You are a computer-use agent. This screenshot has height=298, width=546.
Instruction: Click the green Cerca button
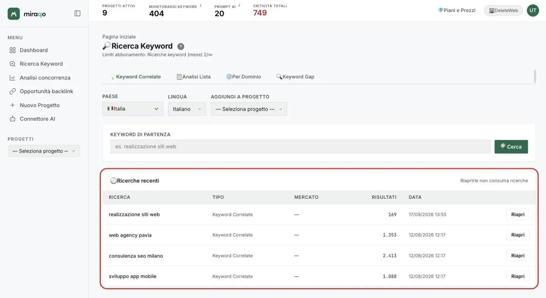[511, 147]
